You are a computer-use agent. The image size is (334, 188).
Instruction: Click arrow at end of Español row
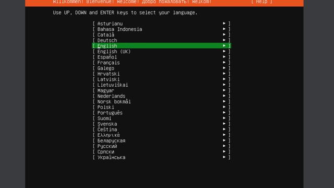point(224,57)
